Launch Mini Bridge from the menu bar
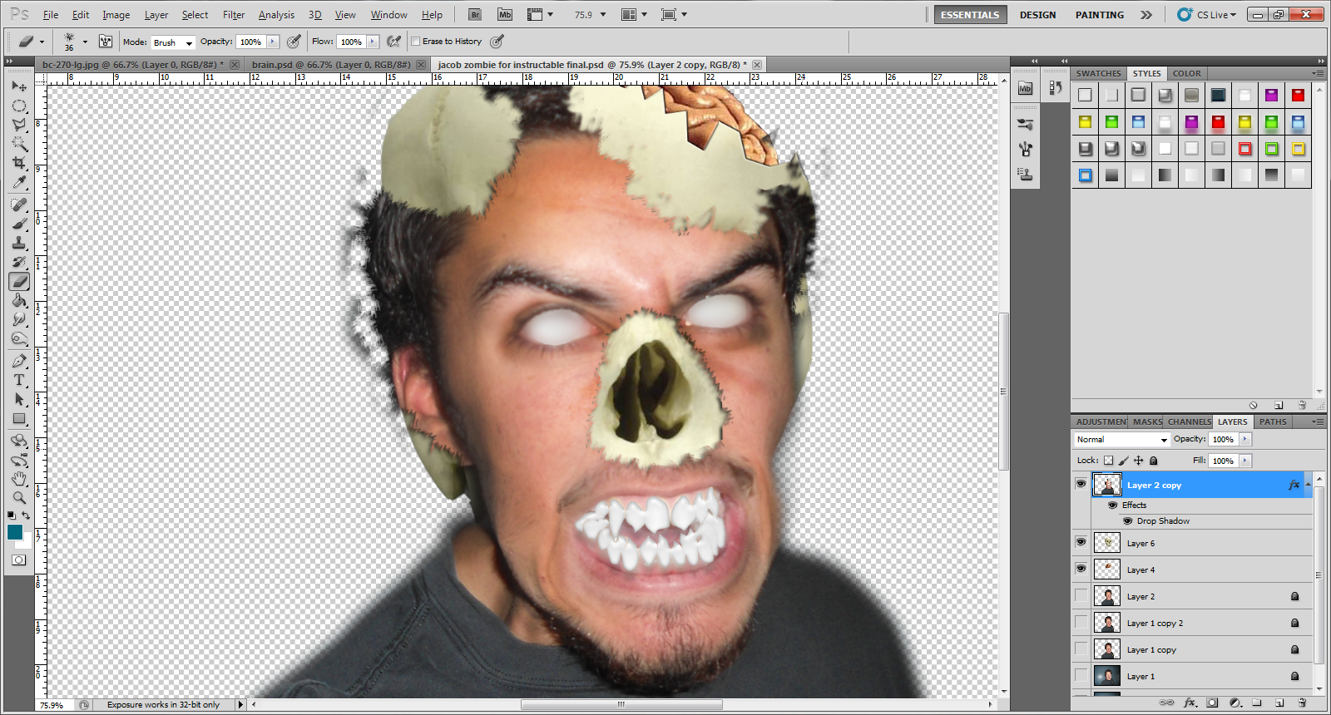The image size is (1331, 715). coord(505,14)
